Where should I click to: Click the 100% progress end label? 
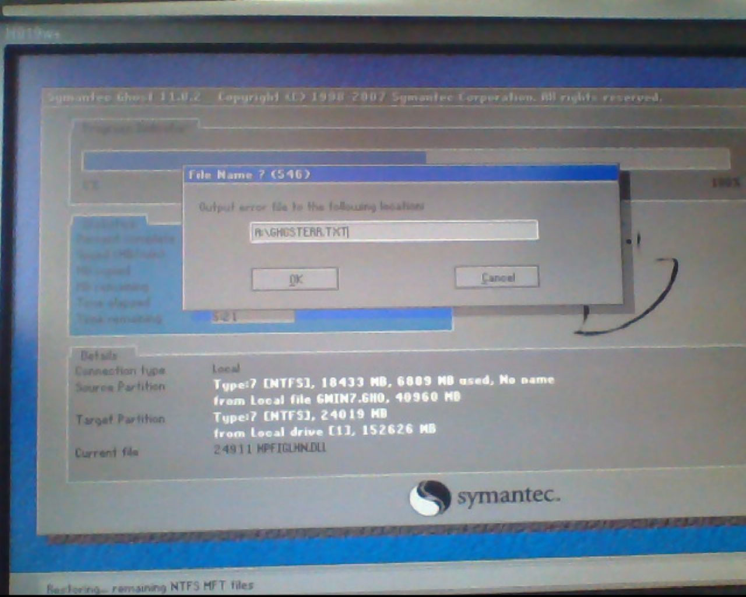coord(726,183)
